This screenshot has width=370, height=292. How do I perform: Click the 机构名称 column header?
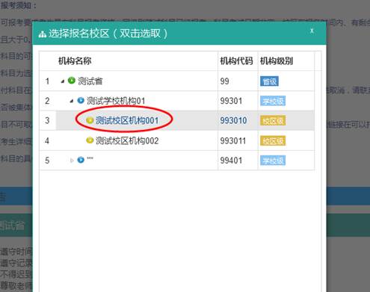75,61
